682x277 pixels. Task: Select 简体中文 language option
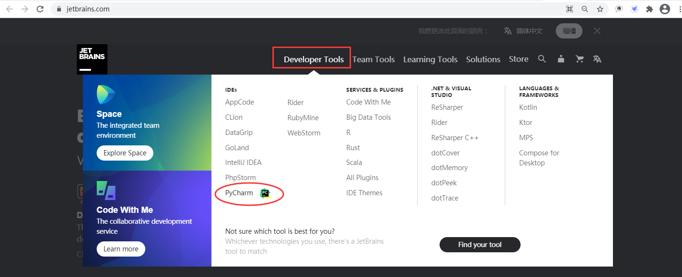529,31
